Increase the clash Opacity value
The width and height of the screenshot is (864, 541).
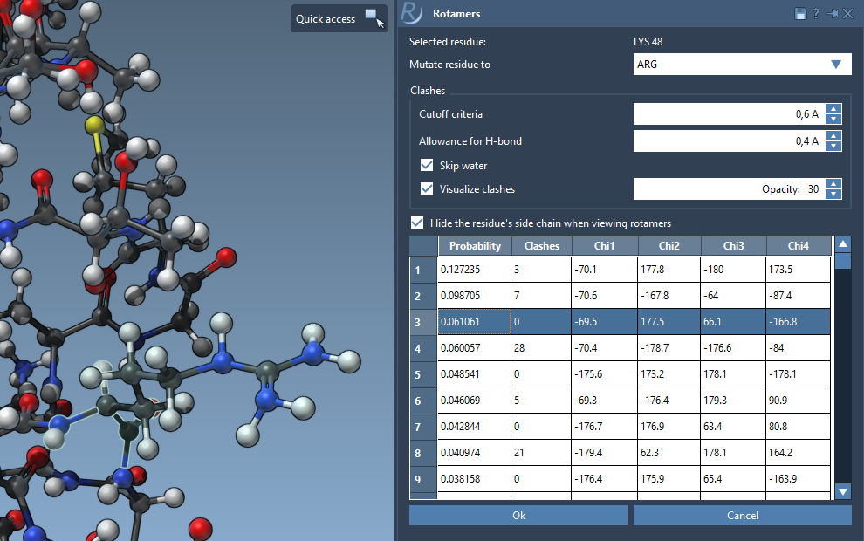pyautogui.click(x=833, y=184)
